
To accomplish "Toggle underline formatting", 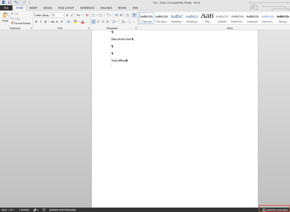I will [x=45, y=22].
